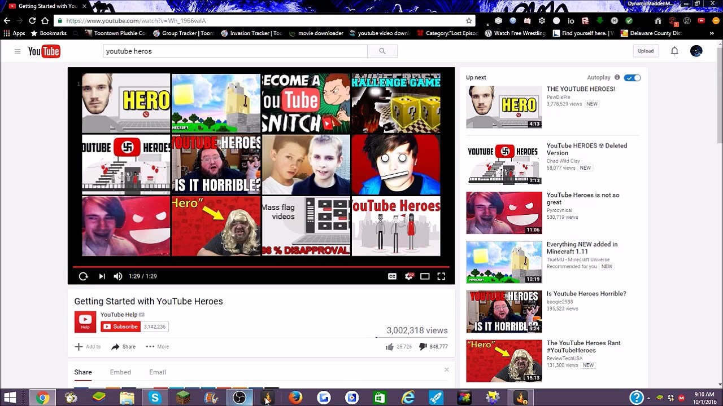
Task: Click the search magnifier button
Action: [382, 51]
